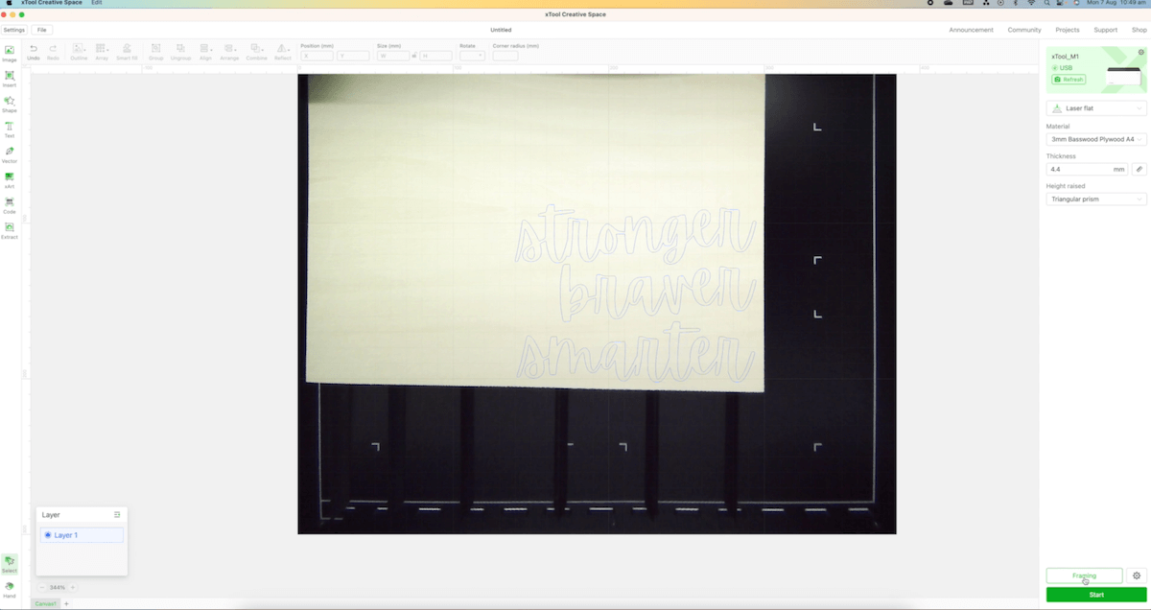Viewport: 1151px width, 610px height.
Task: Open Combine options in toolbar
Action: click(x=256, y=52)
